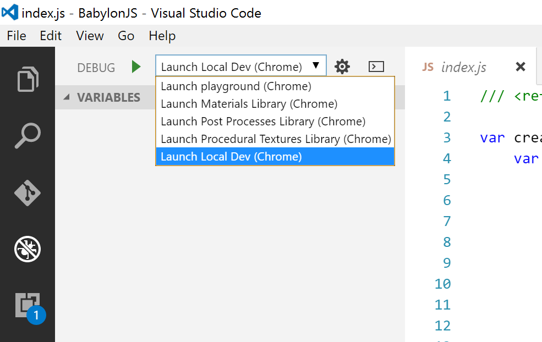Click the extensions notification badge 1
This screenshot has height=342, width=542.
point(36,315)
